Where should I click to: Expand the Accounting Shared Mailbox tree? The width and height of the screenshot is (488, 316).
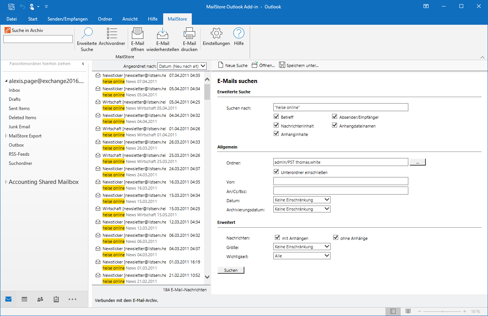pyautogui.click(x=6, y=182)
